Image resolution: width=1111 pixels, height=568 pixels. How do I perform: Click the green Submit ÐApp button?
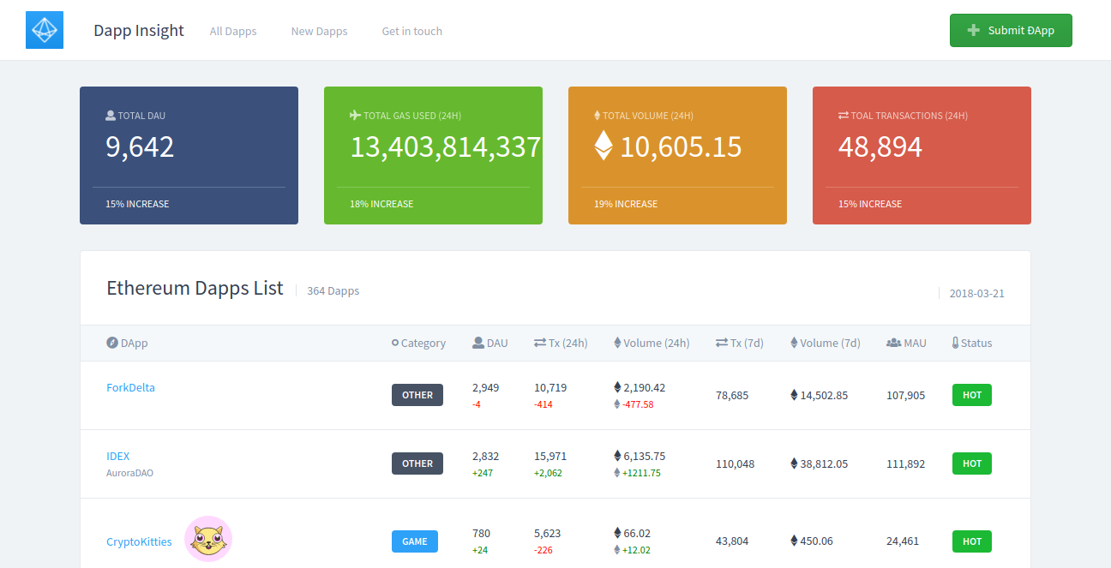tap(1011, 31)
